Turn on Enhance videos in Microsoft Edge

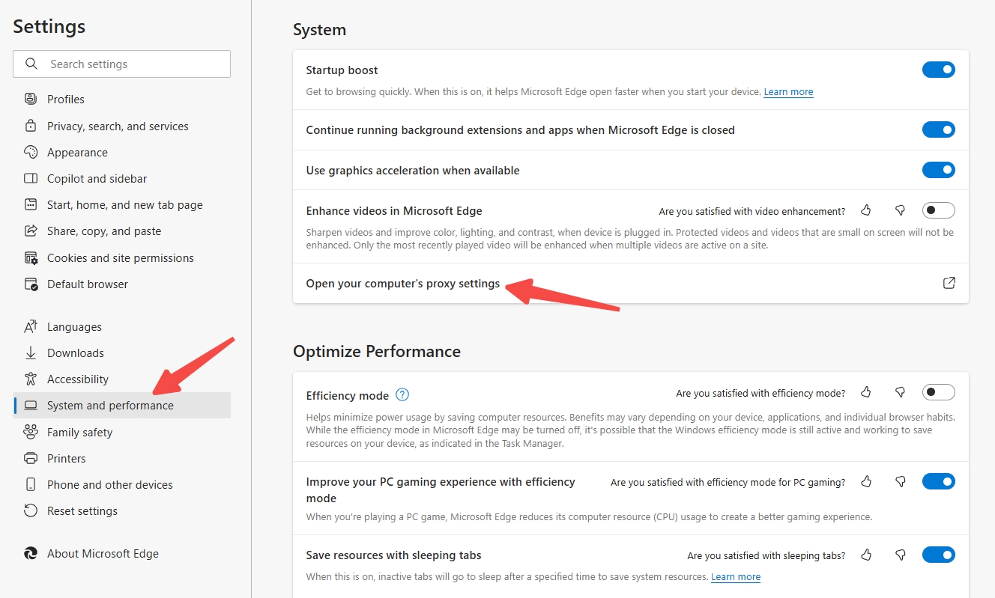(938, 210)
